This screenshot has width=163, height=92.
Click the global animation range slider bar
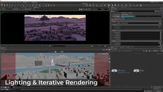(81, 89)
